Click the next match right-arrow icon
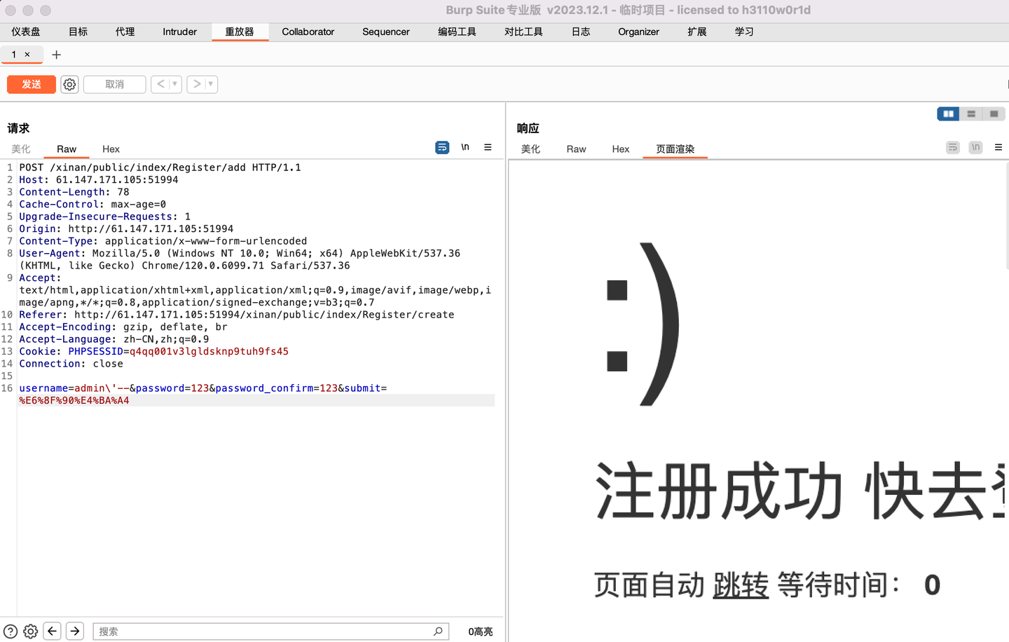This screenshot has width=1009, height=642. point(74,631)
